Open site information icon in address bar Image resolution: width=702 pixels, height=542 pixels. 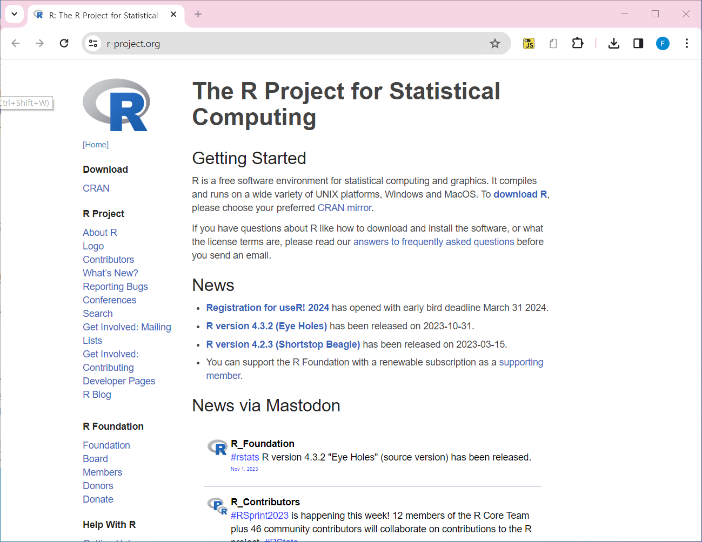click(x=93, y=43)
